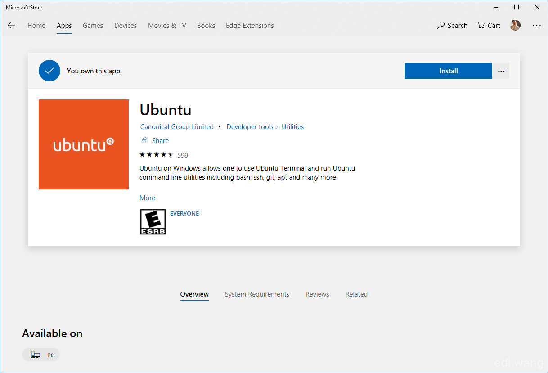
Task: Open the Canonical Group Limited publisher link
Action: click(177, 127)
